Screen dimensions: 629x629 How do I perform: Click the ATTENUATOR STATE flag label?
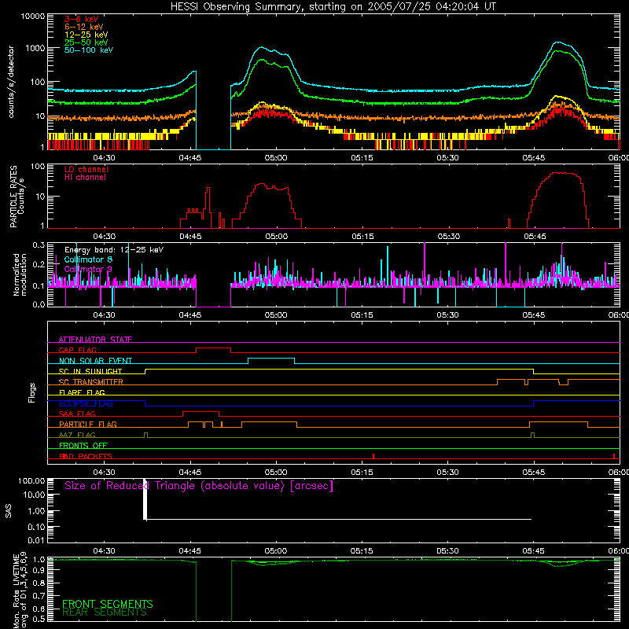[x=95, y=340]
